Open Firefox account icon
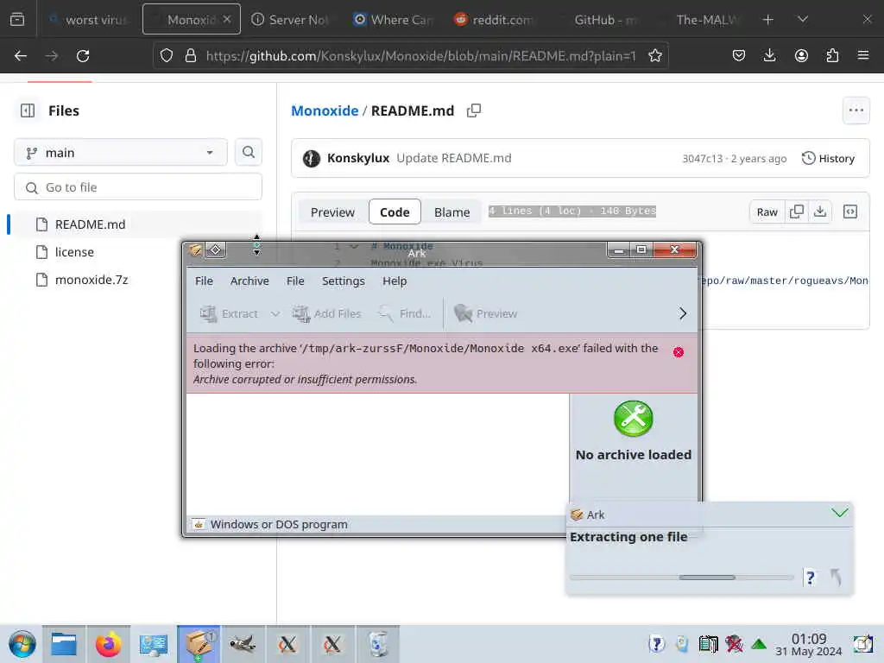 click(x=801, y=55)
